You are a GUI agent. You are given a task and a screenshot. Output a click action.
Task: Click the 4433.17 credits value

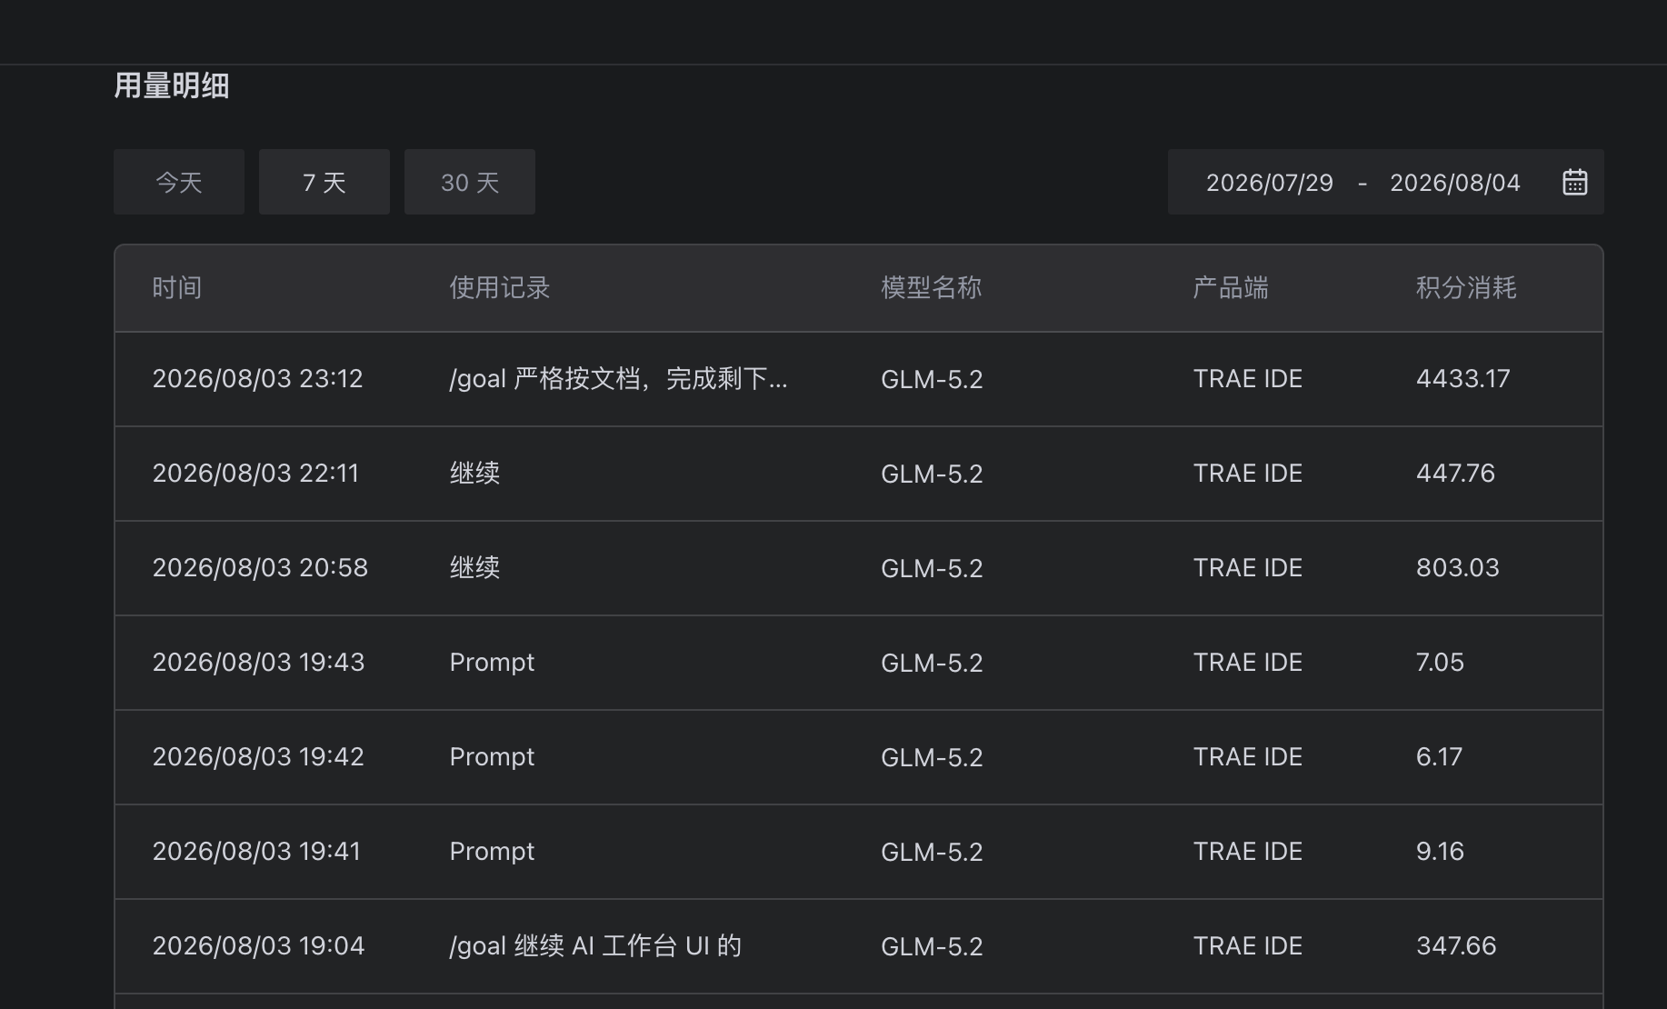point(1462,379)
